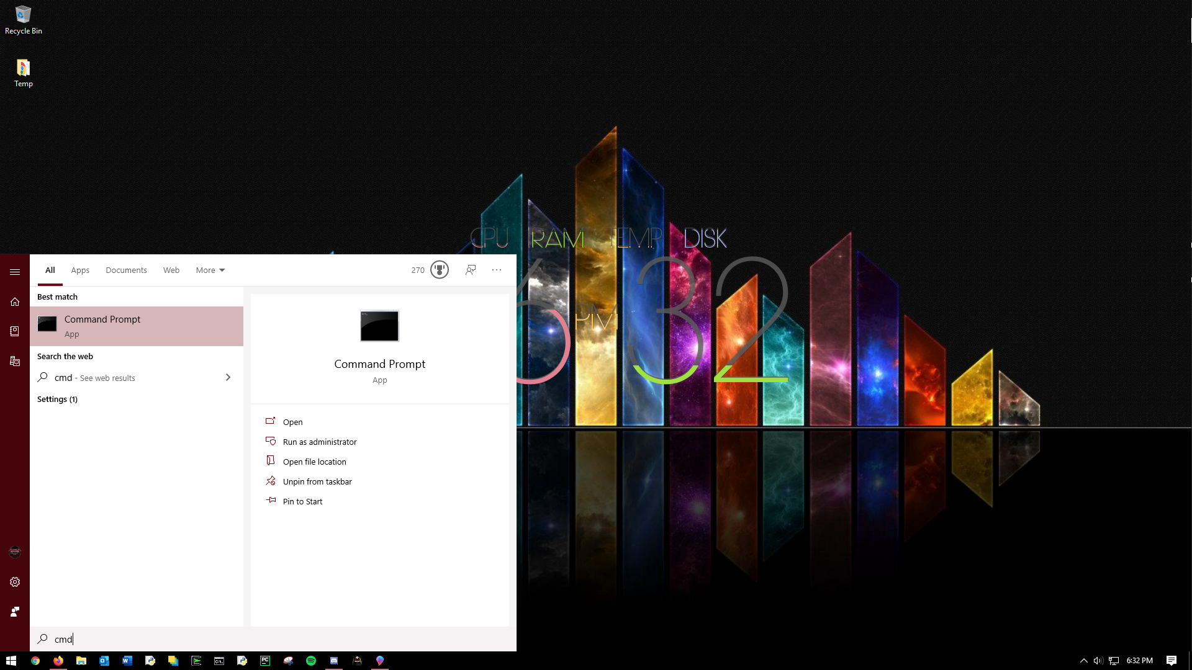
Task: Select the Documents search filter
Action: [126, 270]
